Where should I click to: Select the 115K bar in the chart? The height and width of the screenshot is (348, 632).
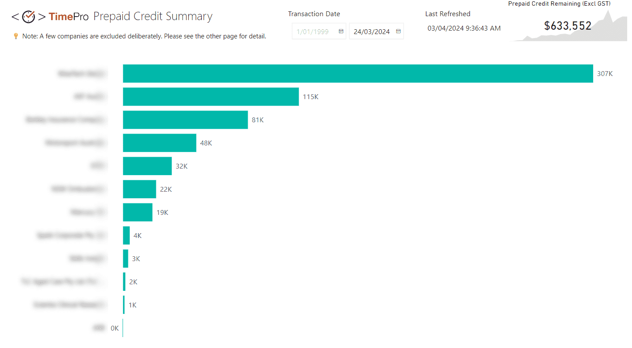pyautogui.click(x=211, y=96)
